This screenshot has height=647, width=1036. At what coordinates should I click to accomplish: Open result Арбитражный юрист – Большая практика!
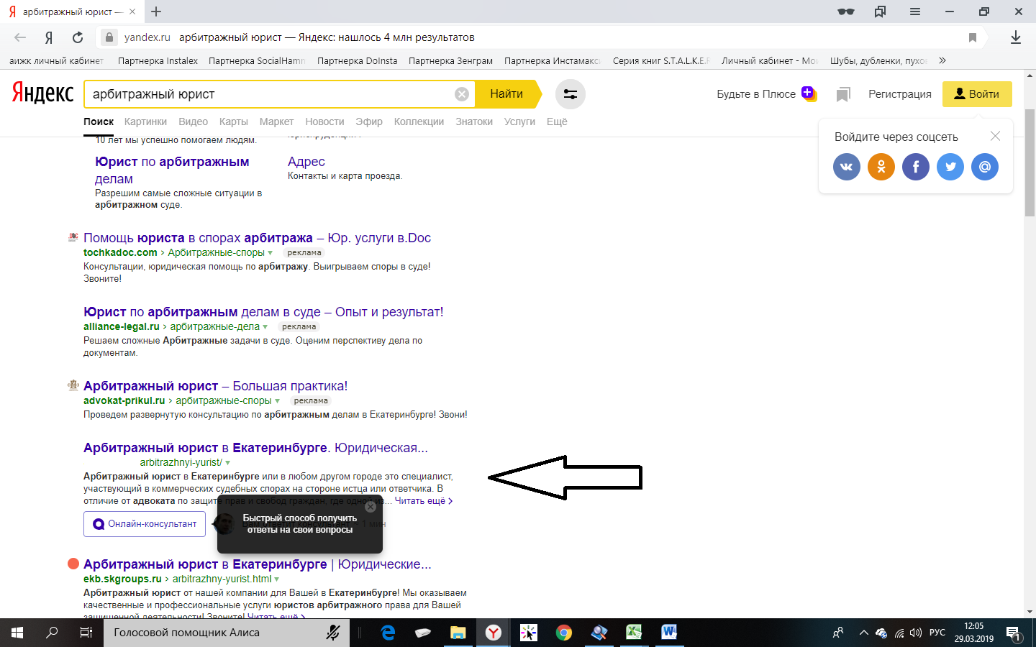215,386
